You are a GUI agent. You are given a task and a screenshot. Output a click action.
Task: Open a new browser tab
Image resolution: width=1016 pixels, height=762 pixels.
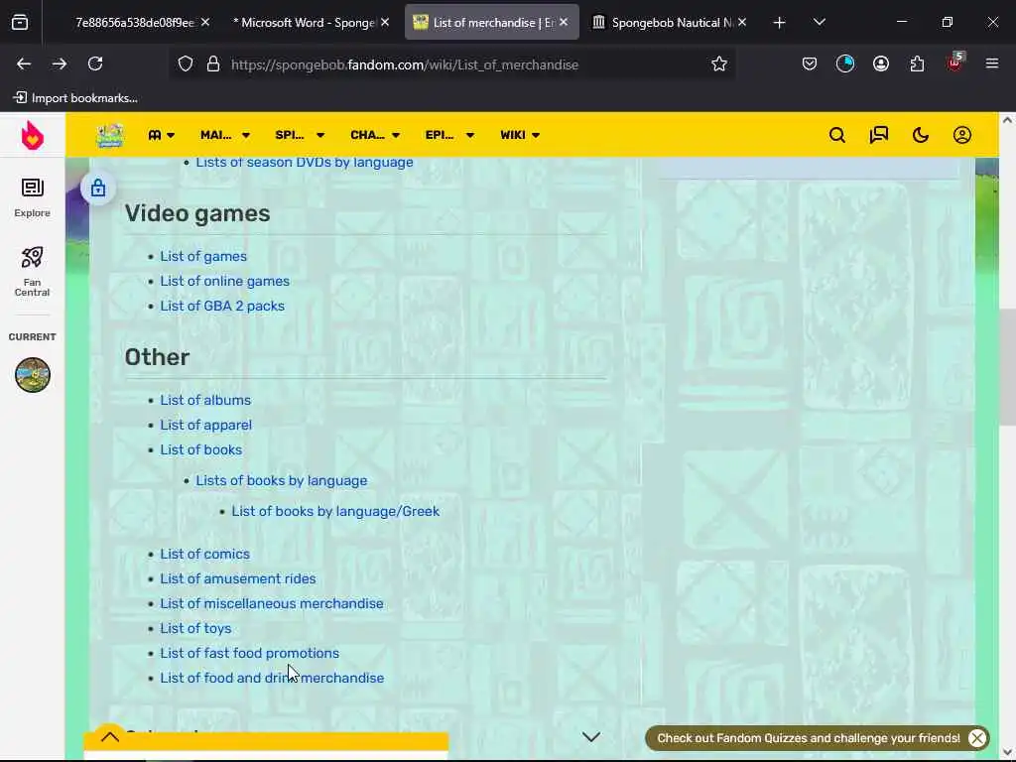point(780,23)
